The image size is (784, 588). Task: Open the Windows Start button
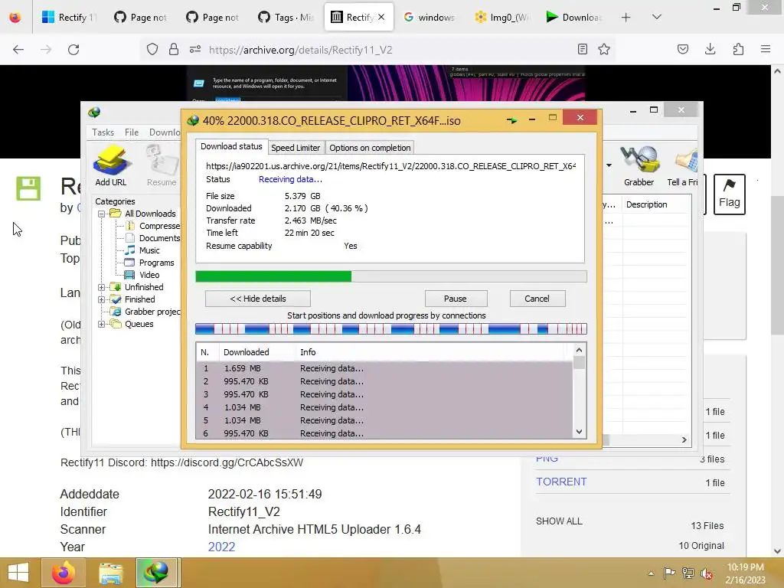[x=18, y=573]
